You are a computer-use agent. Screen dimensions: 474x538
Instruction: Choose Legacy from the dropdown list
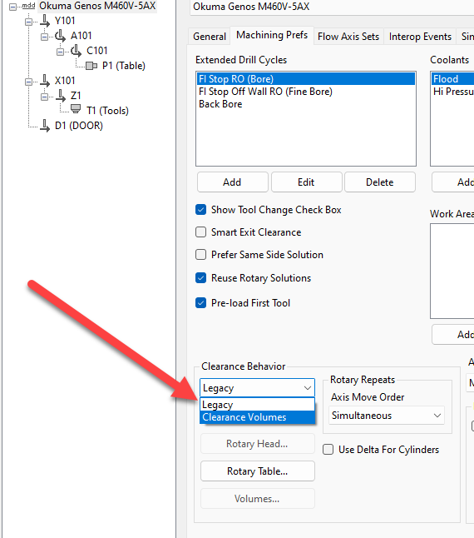257,405
